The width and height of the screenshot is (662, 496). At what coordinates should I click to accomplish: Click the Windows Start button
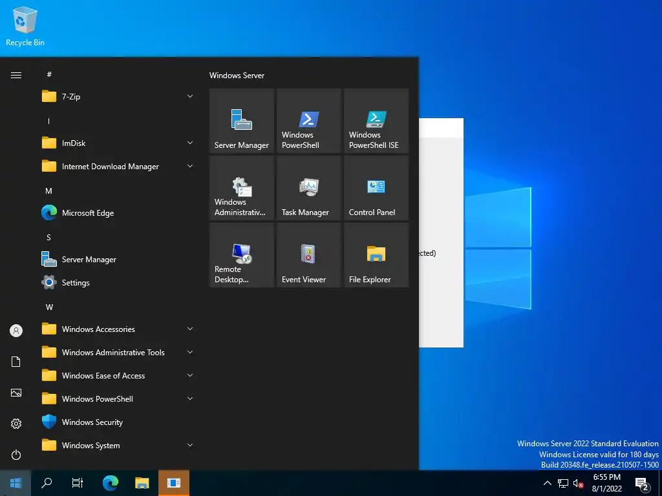[16, 483]
